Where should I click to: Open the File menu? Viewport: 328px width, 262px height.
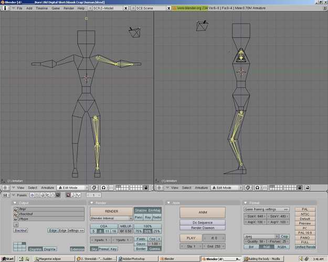click(19, 8)
